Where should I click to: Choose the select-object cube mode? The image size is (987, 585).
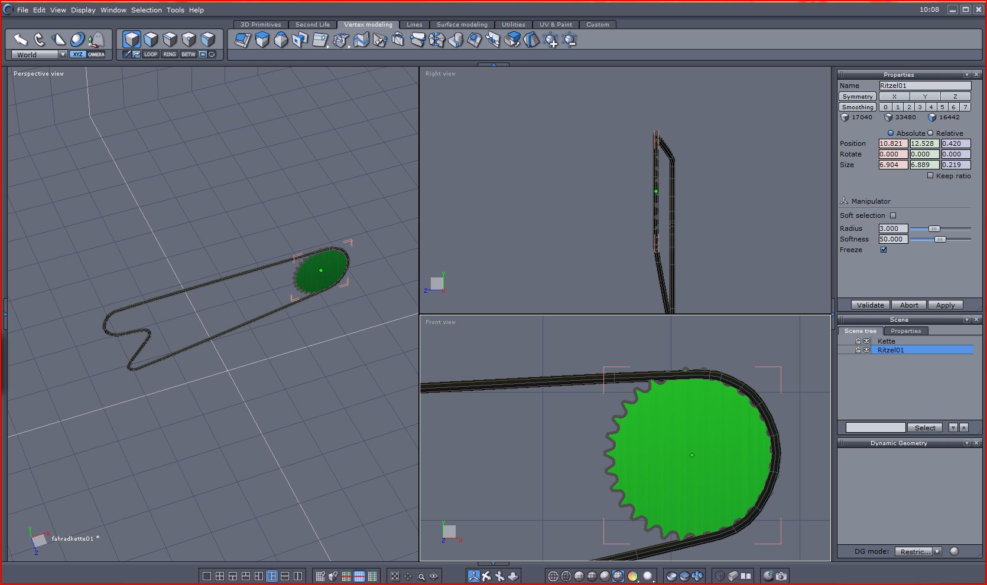coord(132,40)
